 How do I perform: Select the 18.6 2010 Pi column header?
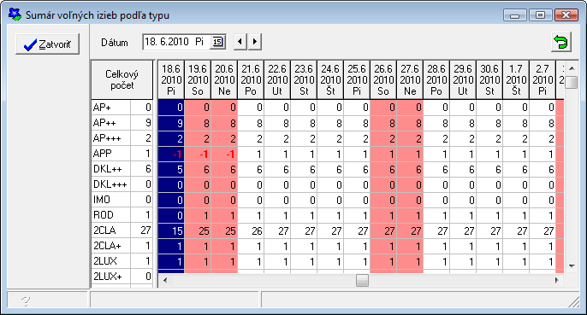point(171,80)
